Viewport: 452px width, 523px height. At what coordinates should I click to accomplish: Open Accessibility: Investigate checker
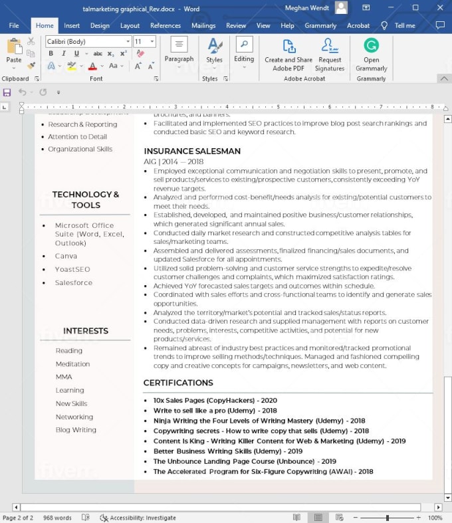click(x=138, y=518)
